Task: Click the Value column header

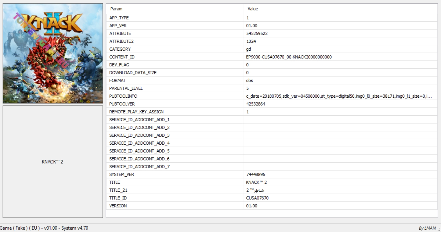Action: click(x=253, y=9)
